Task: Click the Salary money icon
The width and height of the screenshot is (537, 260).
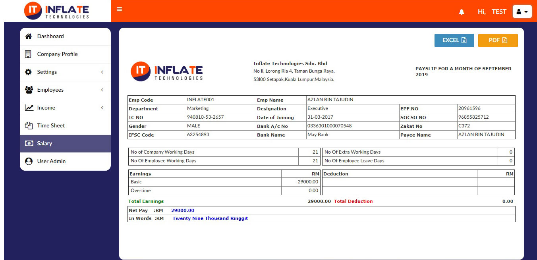Action: 29,144
